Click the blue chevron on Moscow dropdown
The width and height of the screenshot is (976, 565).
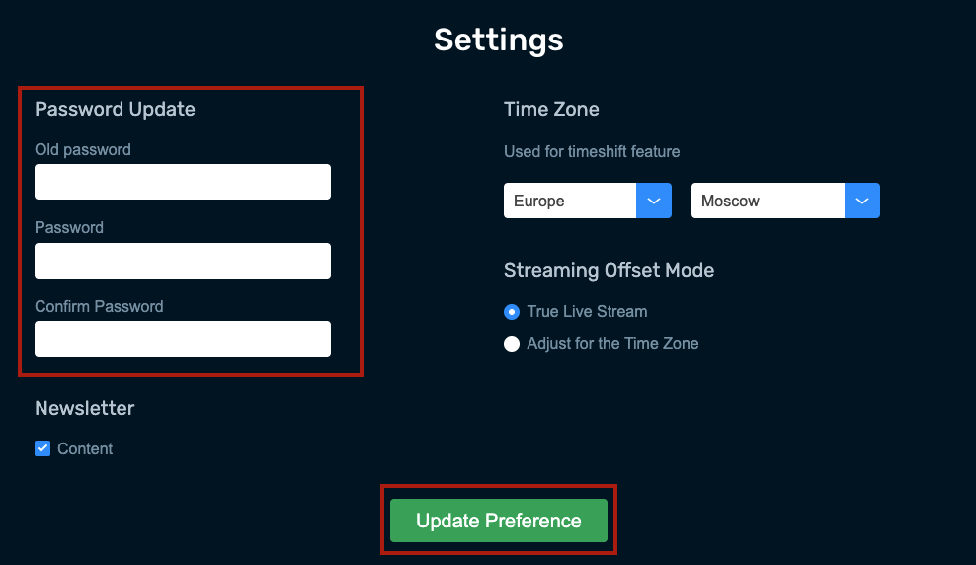click(x=861, y=201)
